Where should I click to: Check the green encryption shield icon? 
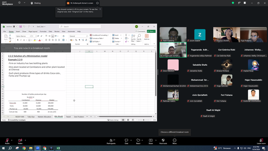233,3
